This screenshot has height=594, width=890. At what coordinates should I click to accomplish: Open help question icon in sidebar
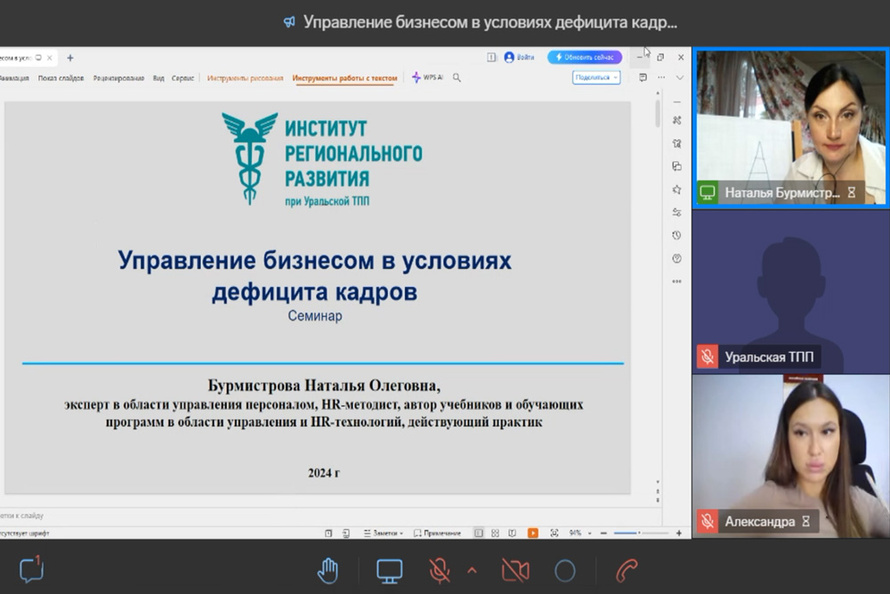coord(676,258)
